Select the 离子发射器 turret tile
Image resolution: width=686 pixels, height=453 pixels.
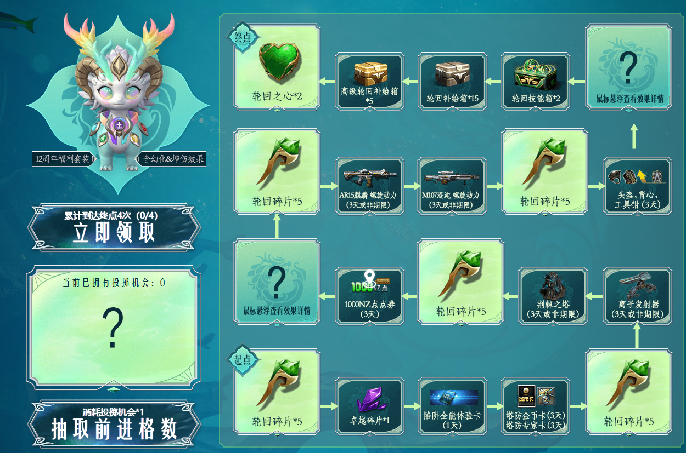pyautogui.click(x=637, y=294)
